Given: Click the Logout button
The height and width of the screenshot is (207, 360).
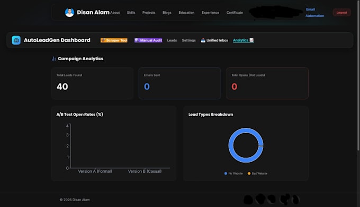Looking at the screenshot, I should pos(341,13).
